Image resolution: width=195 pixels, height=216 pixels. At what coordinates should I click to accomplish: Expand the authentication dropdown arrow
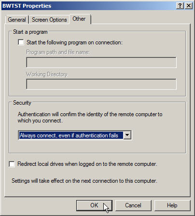(127, 135)
